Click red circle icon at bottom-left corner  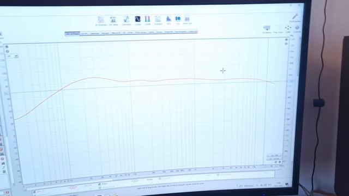coord(7,192)
